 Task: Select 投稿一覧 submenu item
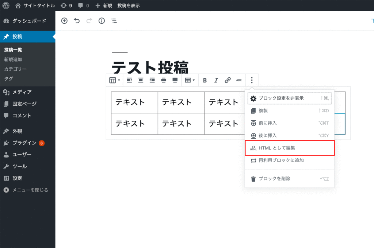point(13,50)
